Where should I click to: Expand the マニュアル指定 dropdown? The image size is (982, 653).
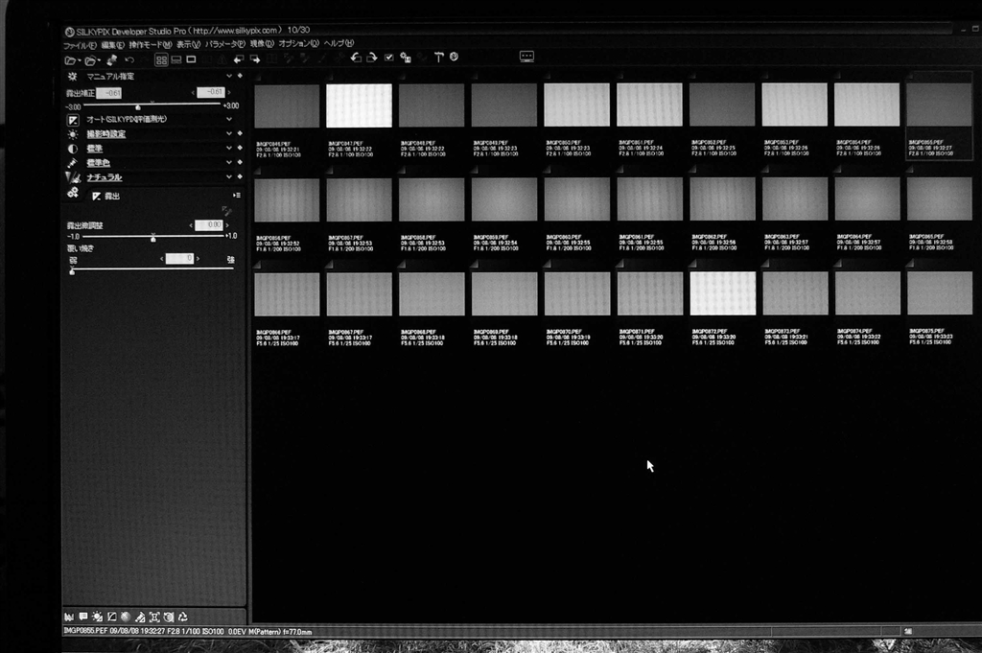(228, 76)
